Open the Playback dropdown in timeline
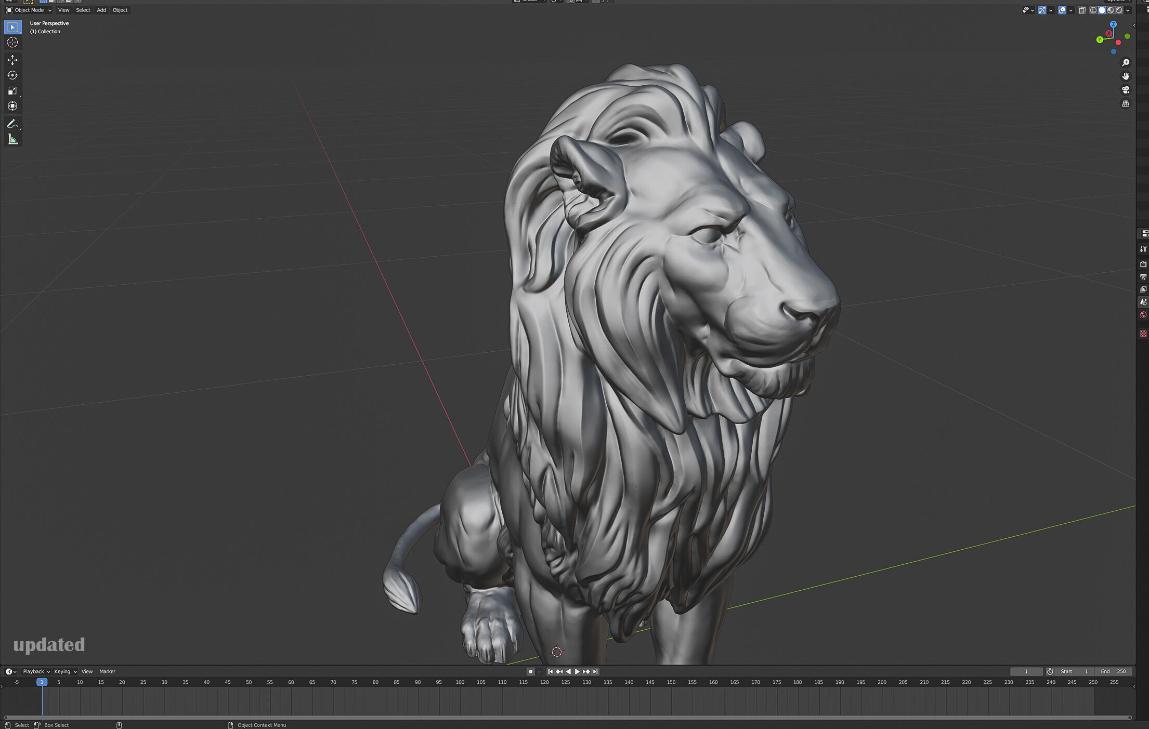This screenshot has height=729, width=1149. 36,671
